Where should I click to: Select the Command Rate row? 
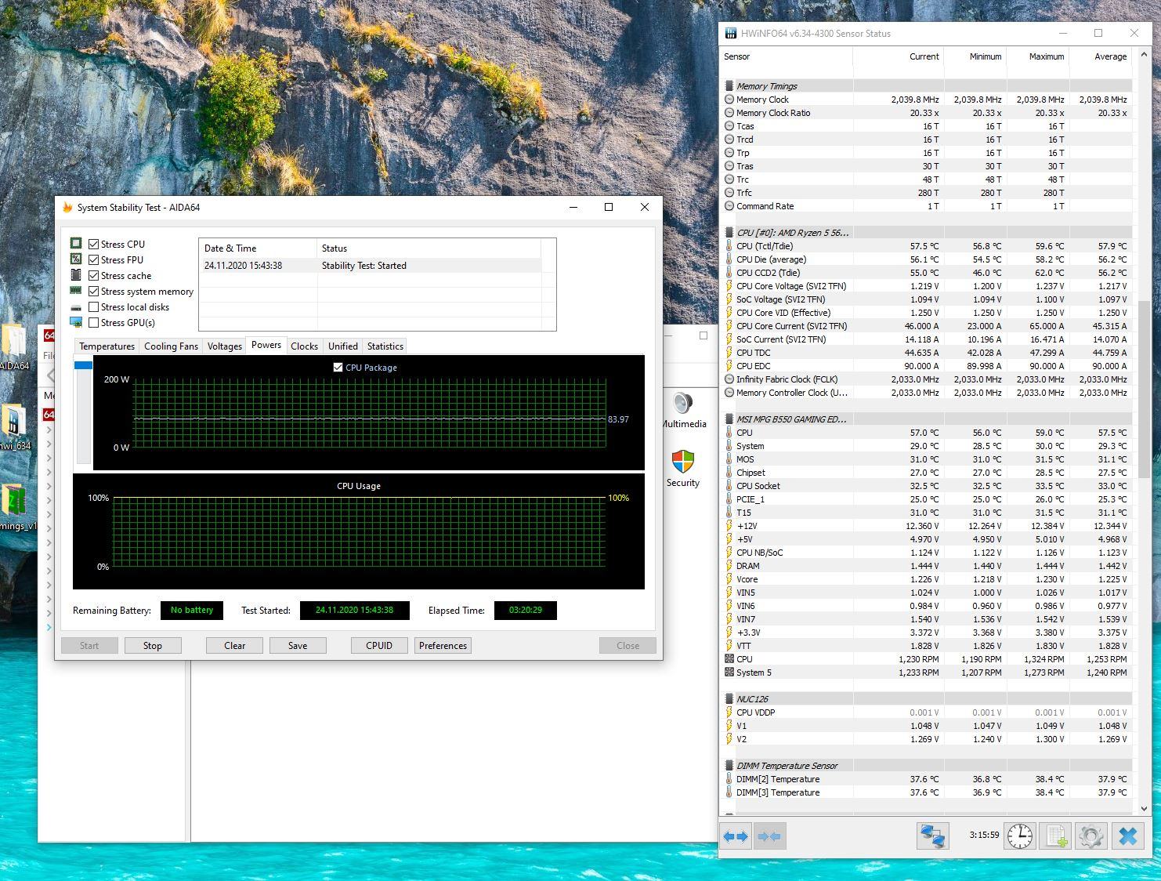click(x=927, y=206)
